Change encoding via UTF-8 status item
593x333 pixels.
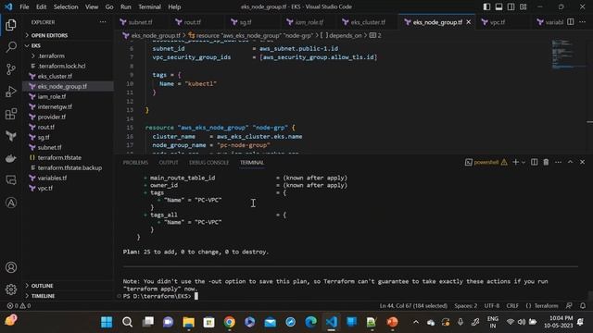pyautogui.click(x=492, y=306)
